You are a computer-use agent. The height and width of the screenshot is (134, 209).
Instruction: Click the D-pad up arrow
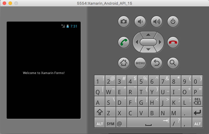click(148, 35)
